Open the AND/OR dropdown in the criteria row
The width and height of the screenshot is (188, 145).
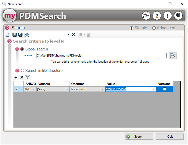tap(34, 89)
